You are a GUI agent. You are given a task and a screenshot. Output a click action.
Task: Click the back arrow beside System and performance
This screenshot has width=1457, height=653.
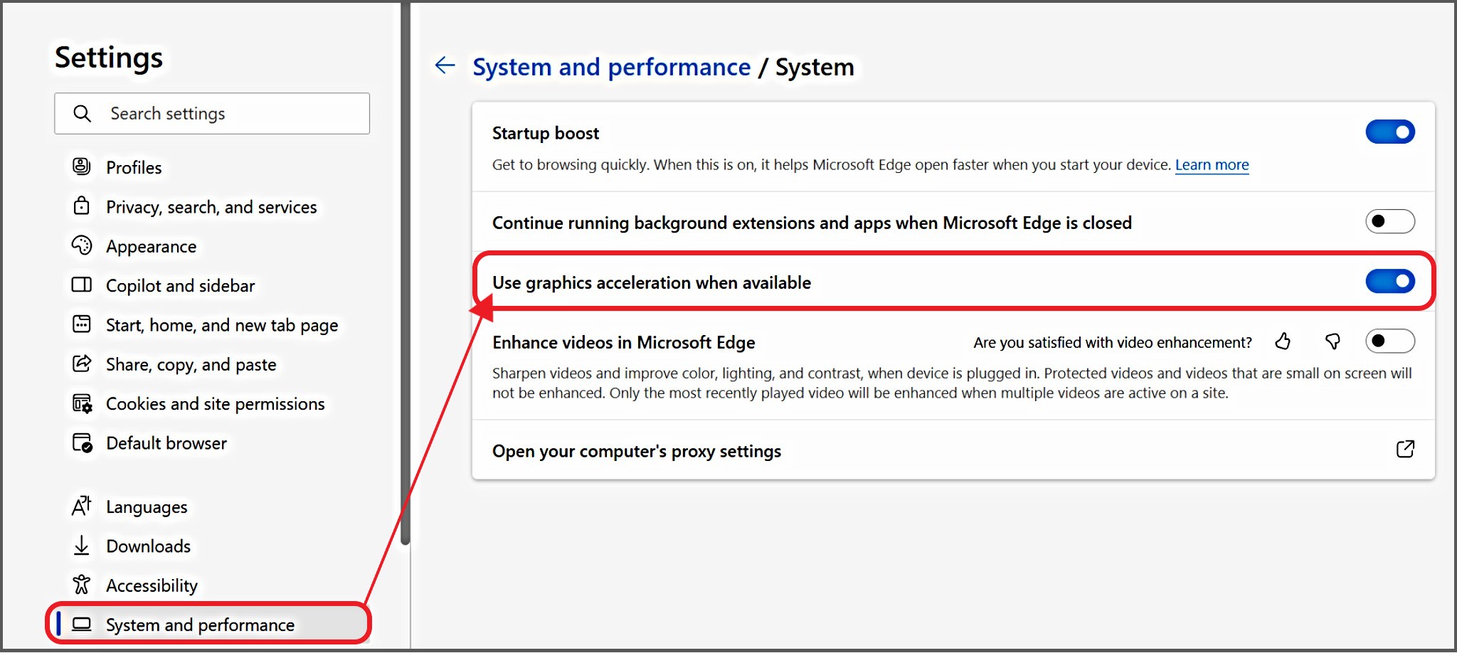tap(445, 66)
